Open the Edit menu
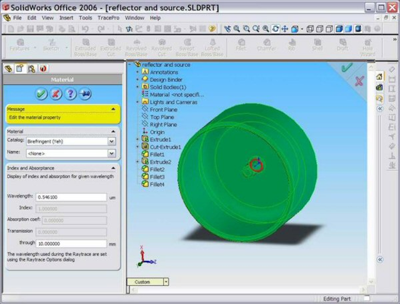Image resolution: width=400 pixels, height=304 pixels. coord(32,18)
